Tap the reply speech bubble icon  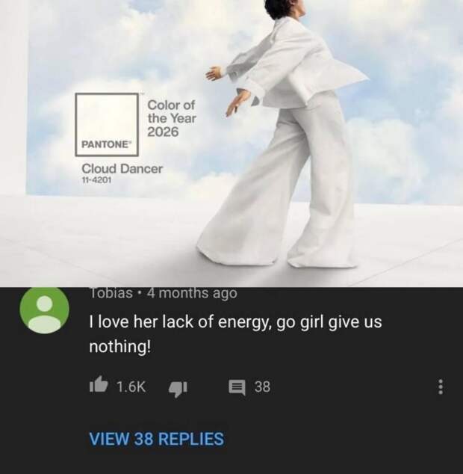[x=237, y=387]
